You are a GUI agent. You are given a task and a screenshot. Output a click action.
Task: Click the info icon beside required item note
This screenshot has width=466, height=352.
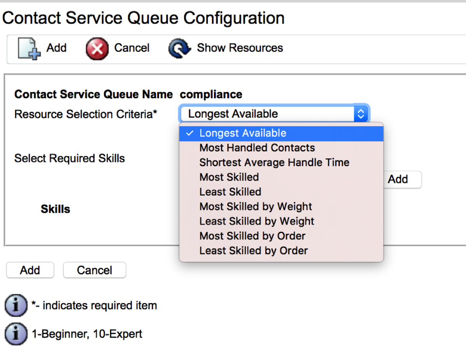pos(16,305)
